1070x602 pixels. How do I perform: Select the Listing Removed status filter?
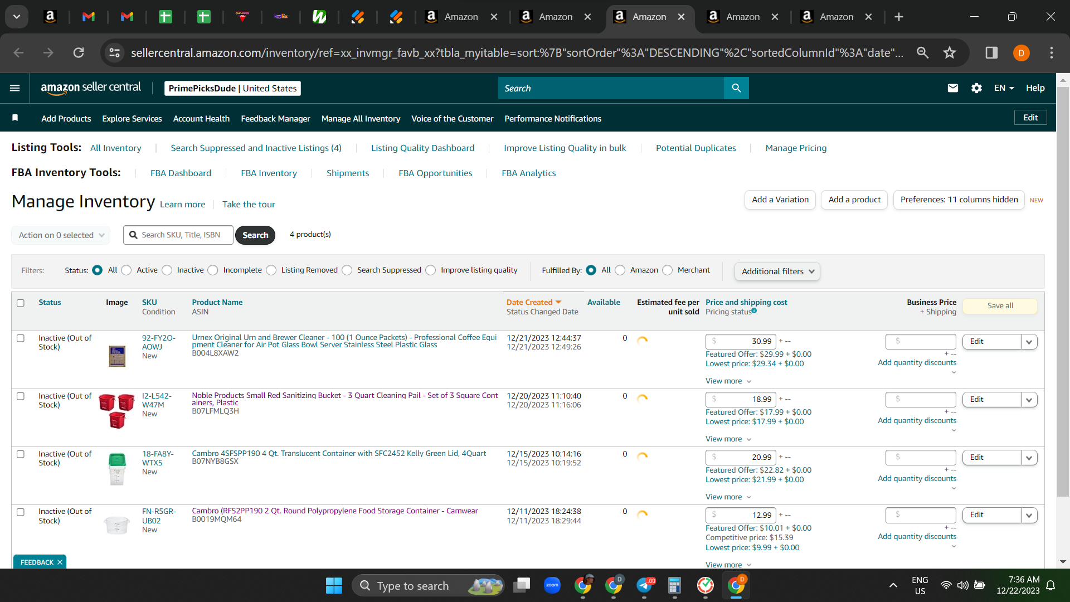coord(271,270)
